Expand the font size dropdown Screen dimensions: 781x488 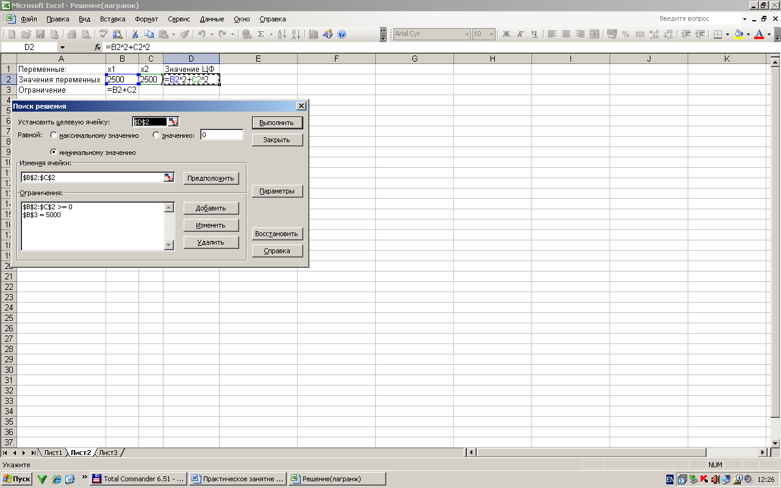(492, 34)
